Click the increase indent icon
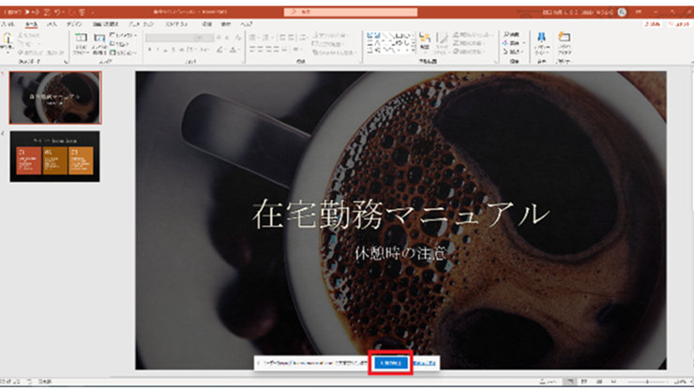Image resolution: width=694 pixels, height=391 pixels. click(292, 38)
